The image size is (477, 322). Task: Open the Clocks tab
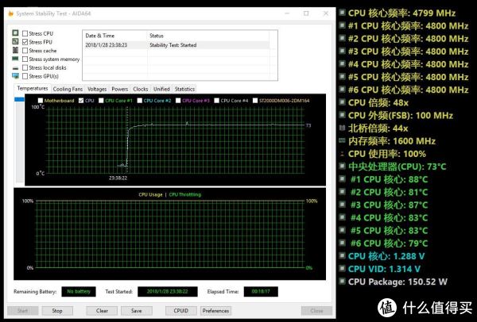[x=140, y=89]
